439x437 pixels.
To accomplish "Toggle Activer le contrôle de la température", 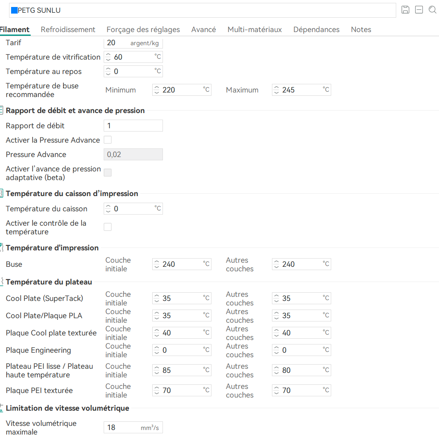I will click(108, 227).
